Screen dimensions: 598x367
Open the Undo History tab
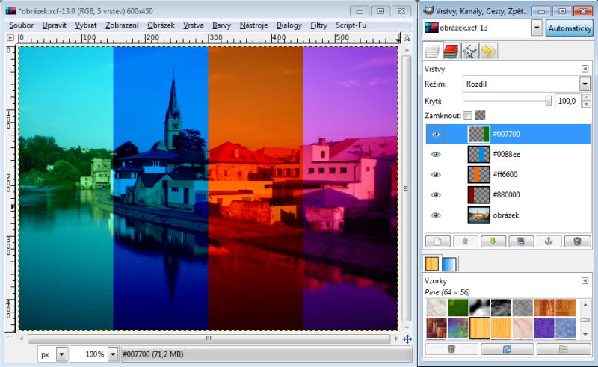click(488, 52)
